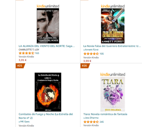Click the star rating with 105 reviews
This screenshot has height=127, width=142.
91,54
